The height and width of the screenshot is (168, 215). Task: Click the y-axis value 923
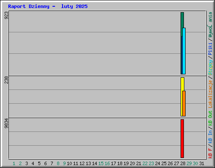[6, 15]
